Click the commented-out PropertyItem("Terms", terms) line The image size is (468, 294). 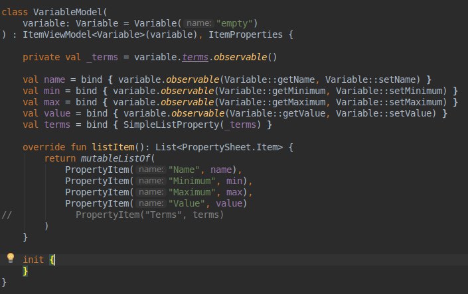click(x=149, y=215)
